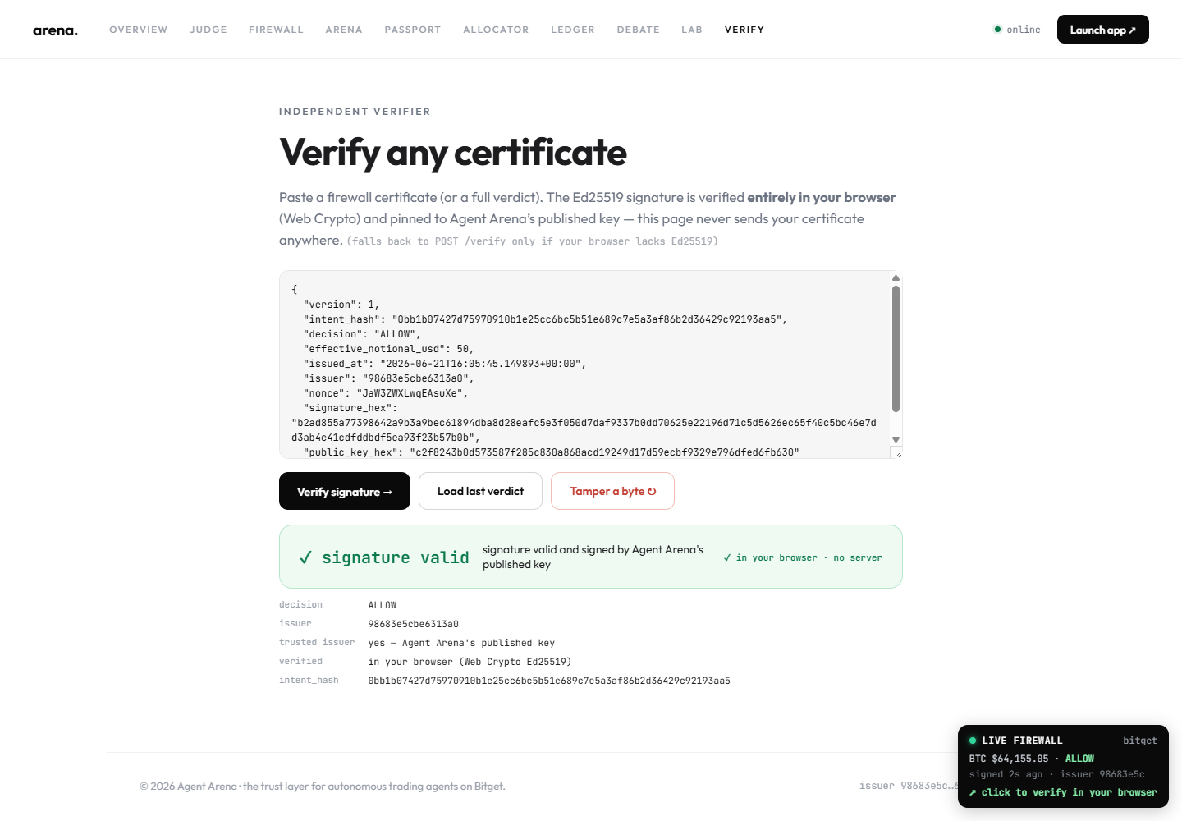Click the signature valid checkmark icon
Image resolution: width=1182 pixels, height=821 pixels.
[x=305, y=557]
